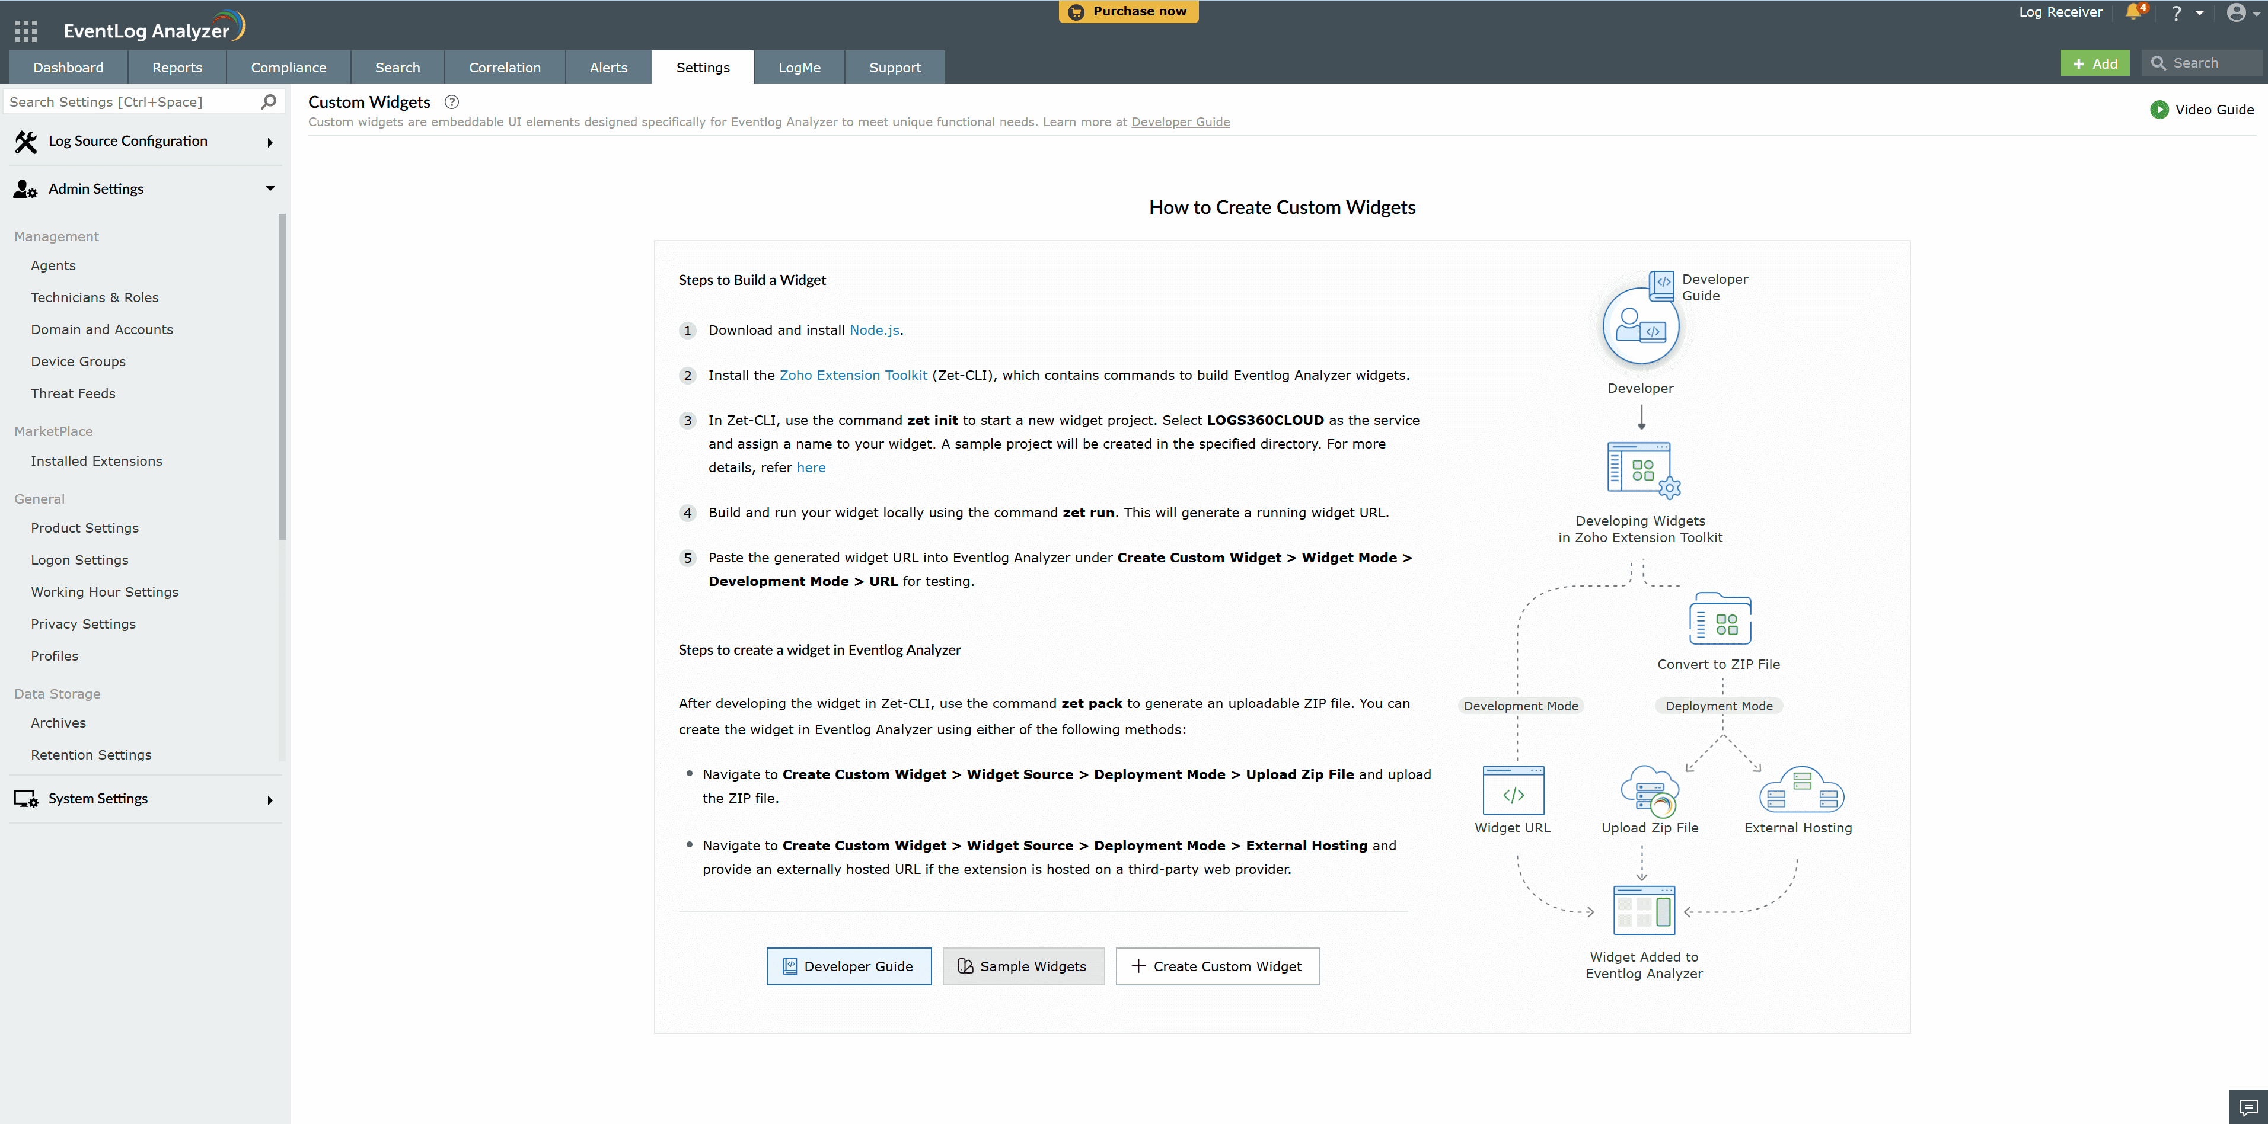
Task: Open the Node.js download link
Action: [x=873, y=330]
